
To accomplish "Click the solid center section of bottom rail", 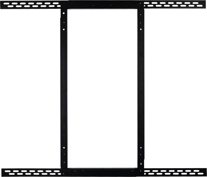I will 102,172.
